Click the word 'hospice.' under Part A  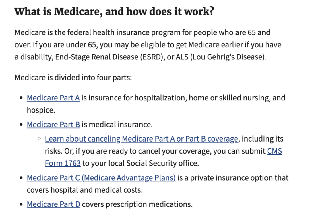tap(41, 110)
